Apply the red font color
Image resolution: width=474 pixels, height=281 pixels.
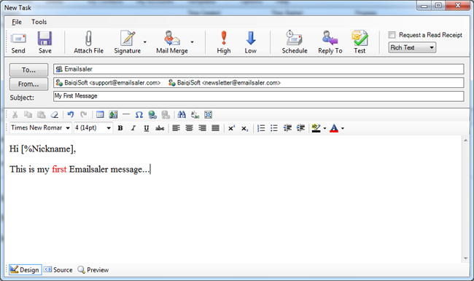click(x=334, y=128)
